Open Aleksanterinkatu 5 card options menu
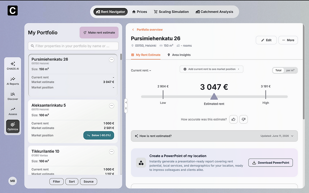The width and height of the screenshot is (309, 193). click(x=112, y=106)
